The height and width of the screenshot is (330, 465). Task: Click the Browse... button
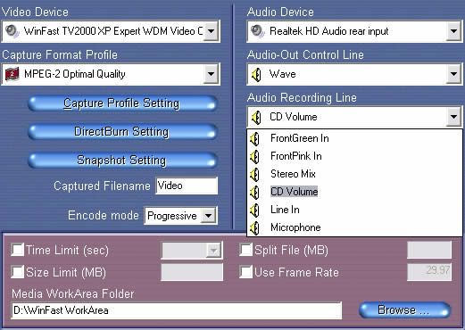pyautogui.click(x=404, y=310)
